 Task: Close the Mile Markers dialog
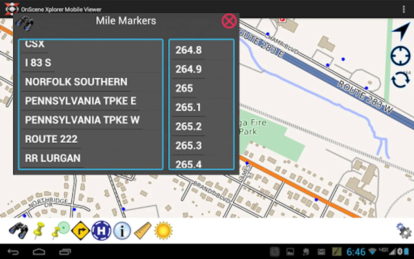pyautogui.click(x=229, y=21)
